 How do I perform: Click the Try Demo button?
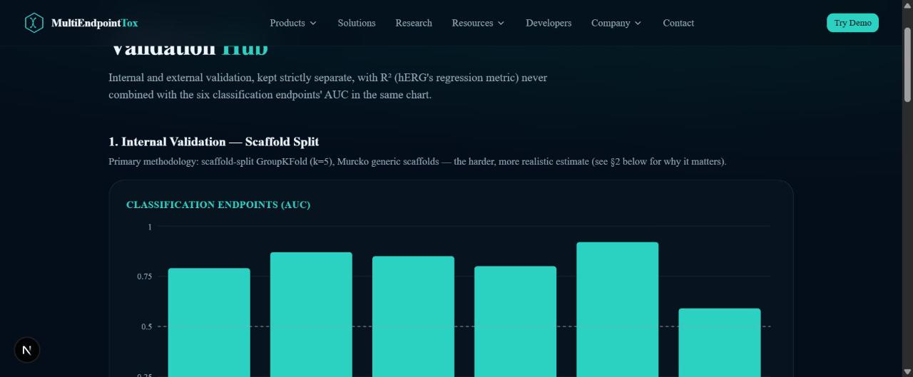pyautogui.click(x=852, y=23)
